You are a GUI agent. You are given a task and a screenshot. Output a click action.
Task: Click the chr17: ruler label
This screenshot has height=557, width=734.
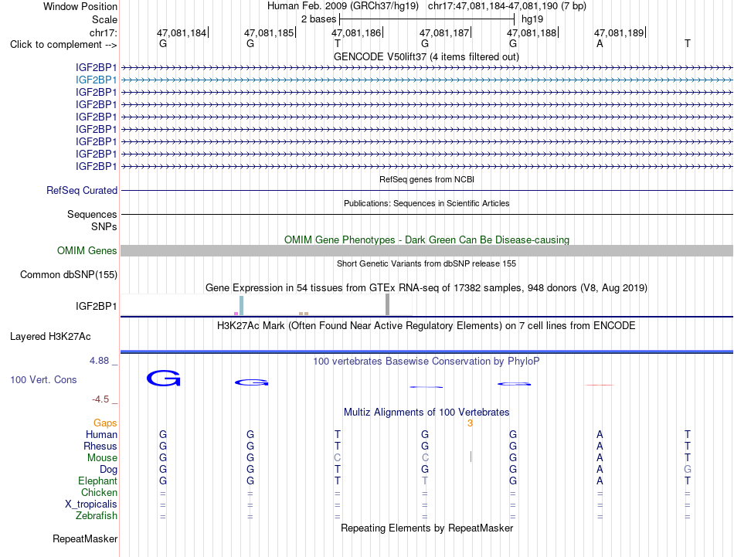tap(103, 32)
